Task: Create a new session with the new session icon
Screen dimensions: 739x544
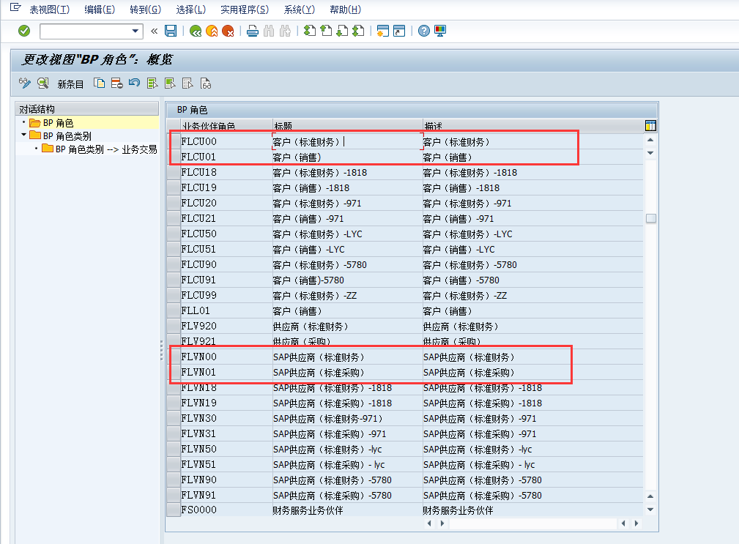Action: coord(383,31)
